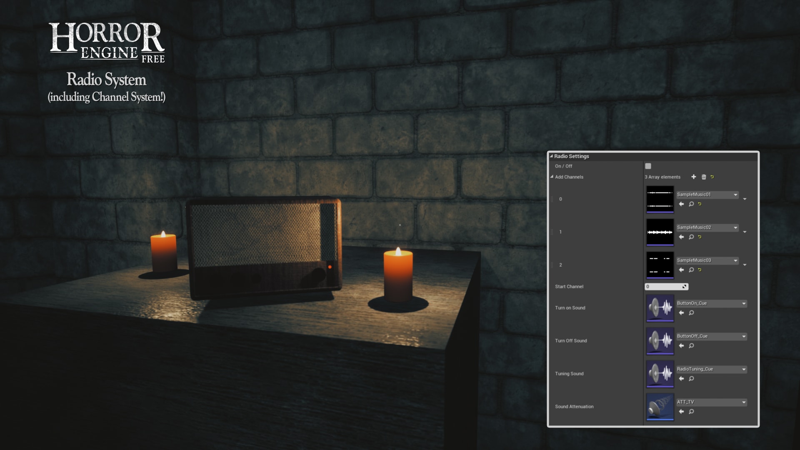Image resolution: width=800 pixels, height=450 pixels.
Task: Reset the Add Channels array to default
Action: 712,177
